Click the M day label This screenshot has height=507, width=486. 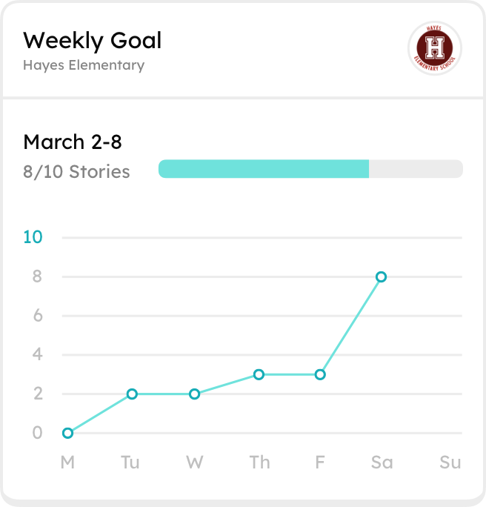coord(67,462)
